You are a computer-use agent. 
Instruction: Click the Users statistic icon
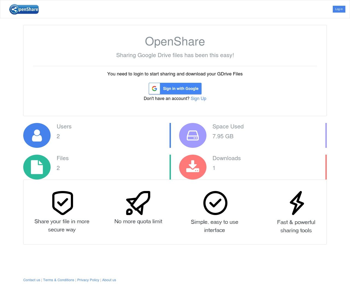click(x=37, y=135)
